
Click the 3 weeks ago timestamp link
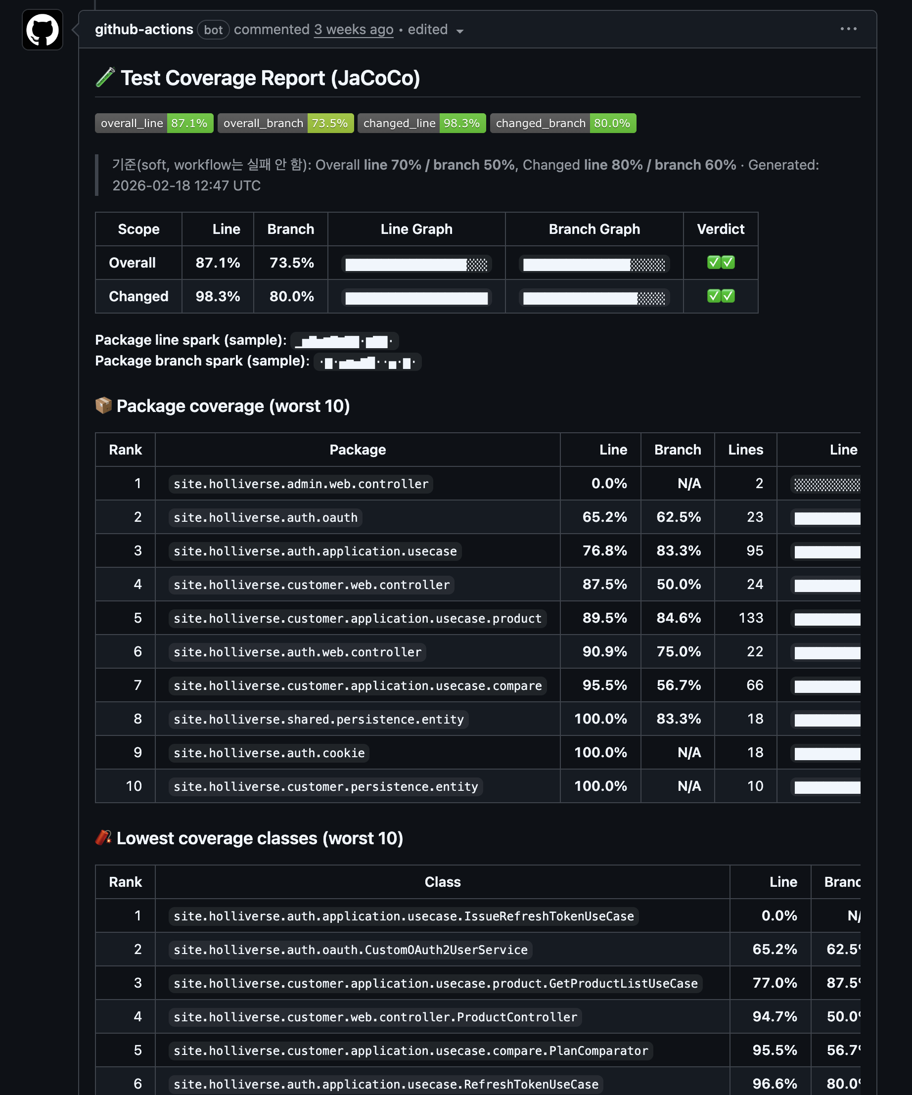click(x=354, y=29)
